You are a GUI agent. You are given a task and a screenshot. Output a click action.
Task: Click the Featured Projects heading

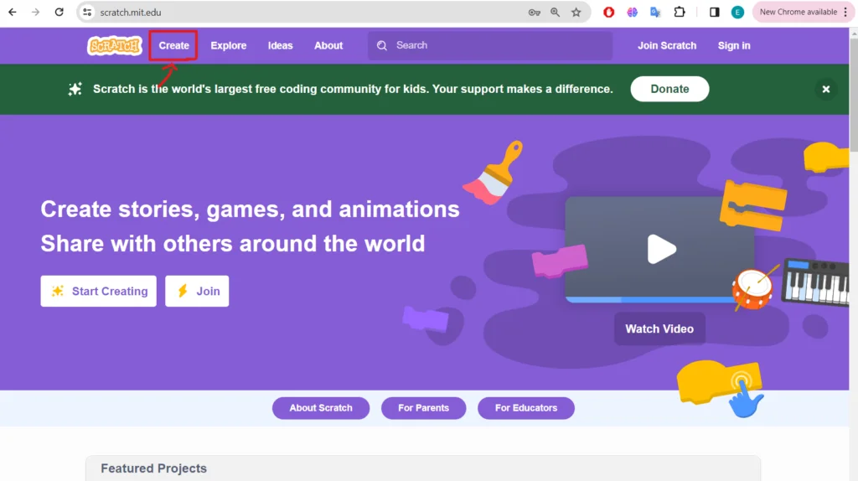click(154, 468)
